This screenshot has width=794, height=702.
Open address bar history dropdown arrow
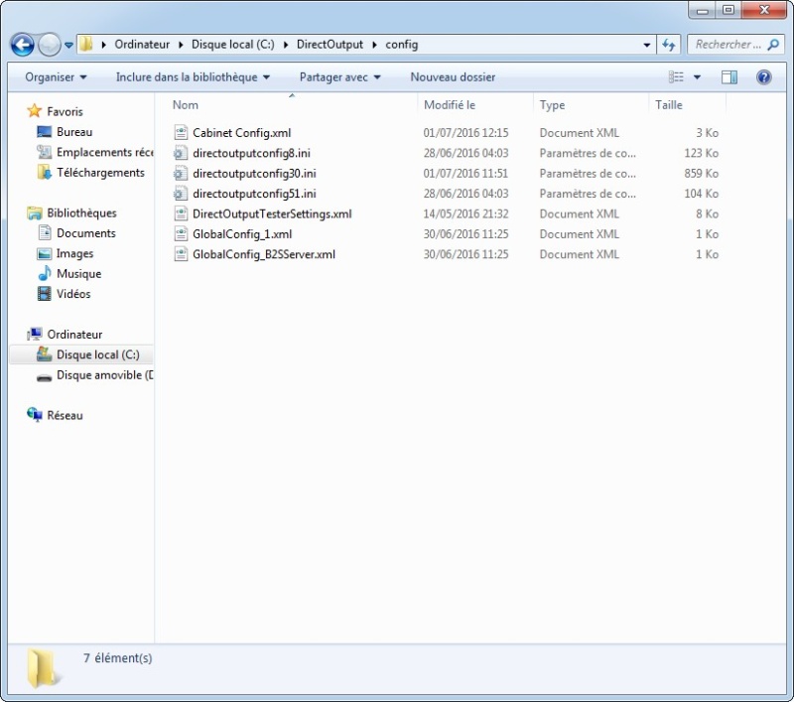[x=647, y=45]
